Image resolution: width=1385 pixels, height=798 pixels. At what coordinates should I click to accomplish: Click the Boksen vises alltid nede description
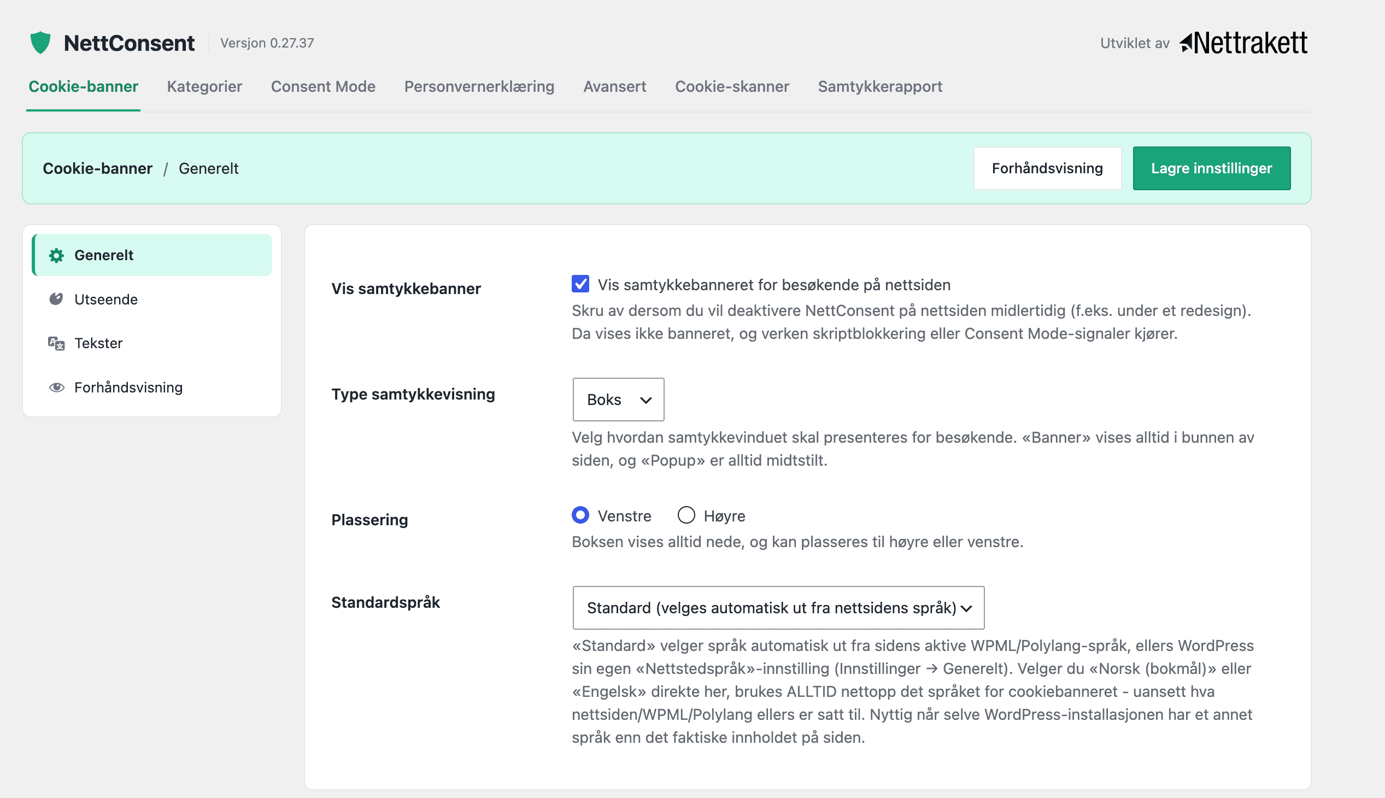(797, 542)
